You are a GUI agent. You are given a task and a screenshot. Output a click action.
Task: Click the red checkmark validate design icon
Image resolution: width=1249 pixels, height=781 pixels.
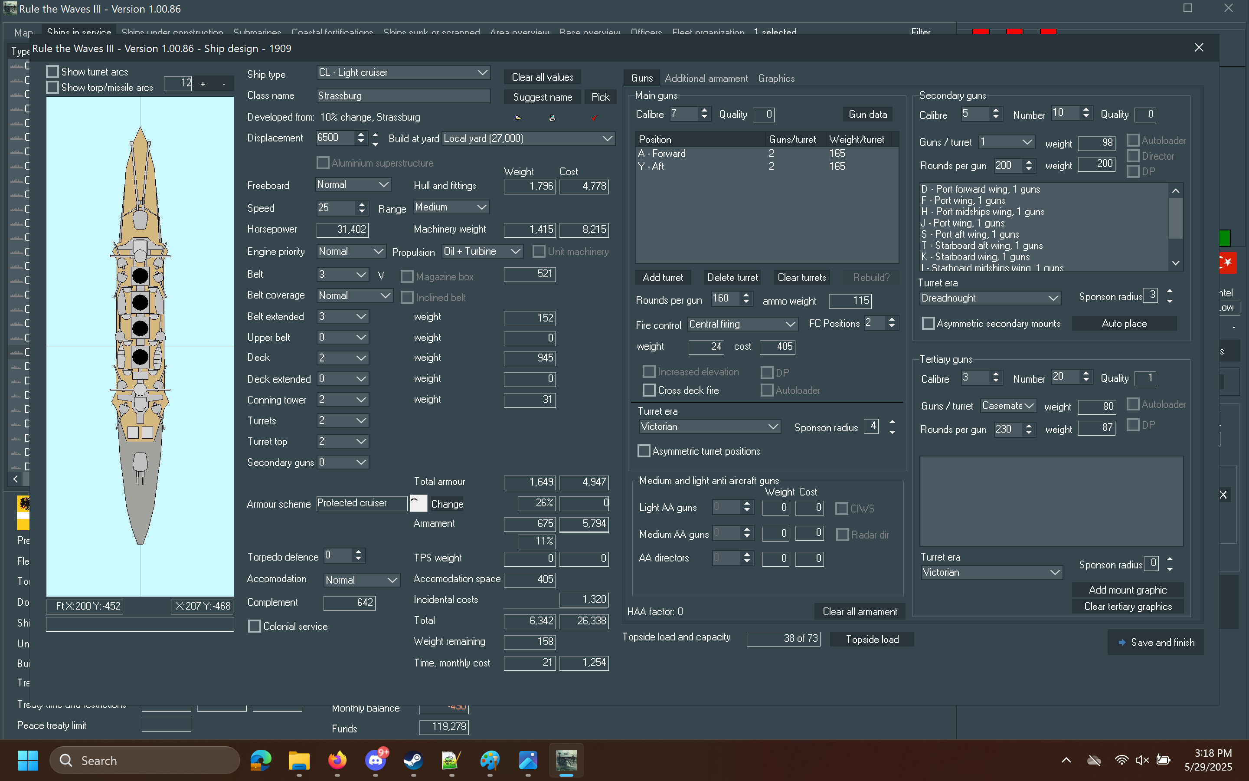pyautogui.click(x=594, y=118)
